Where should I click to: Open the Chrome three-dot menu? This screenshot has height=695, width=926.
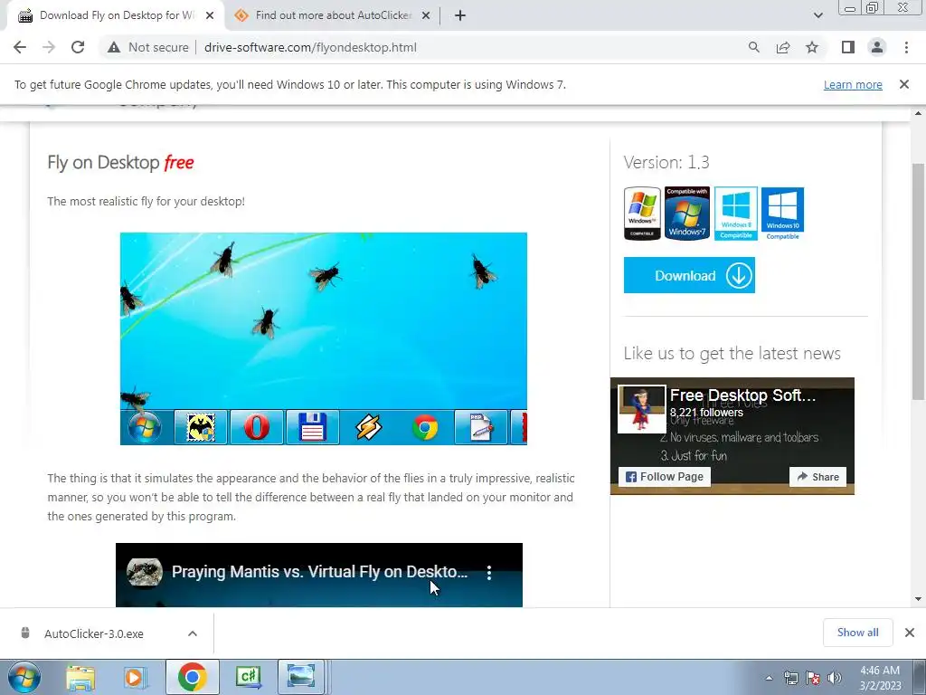[x=906, y=47]
